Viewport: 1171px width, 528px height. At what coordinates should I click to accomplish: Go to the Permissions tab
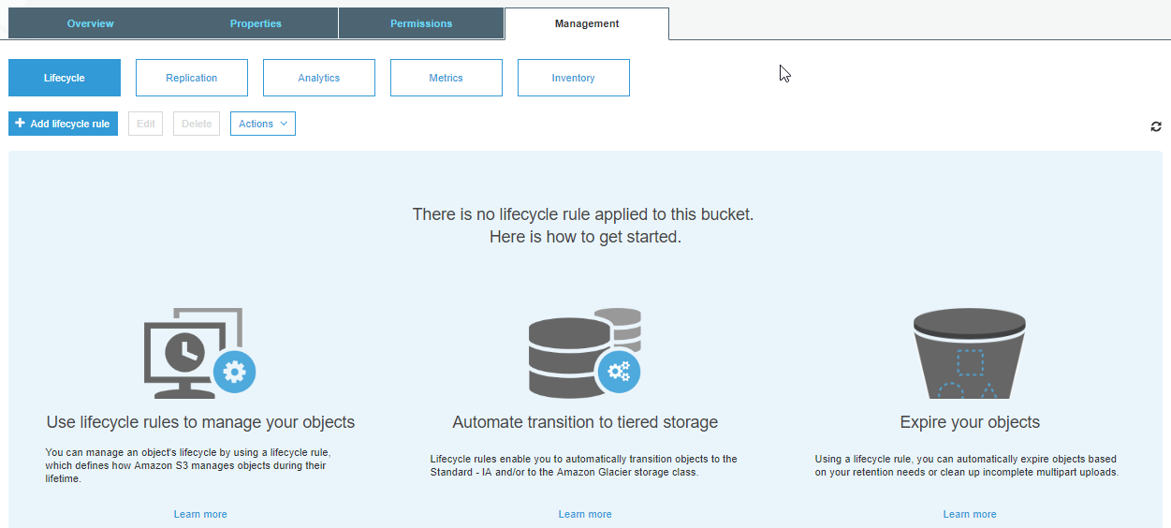pos(421,23)
